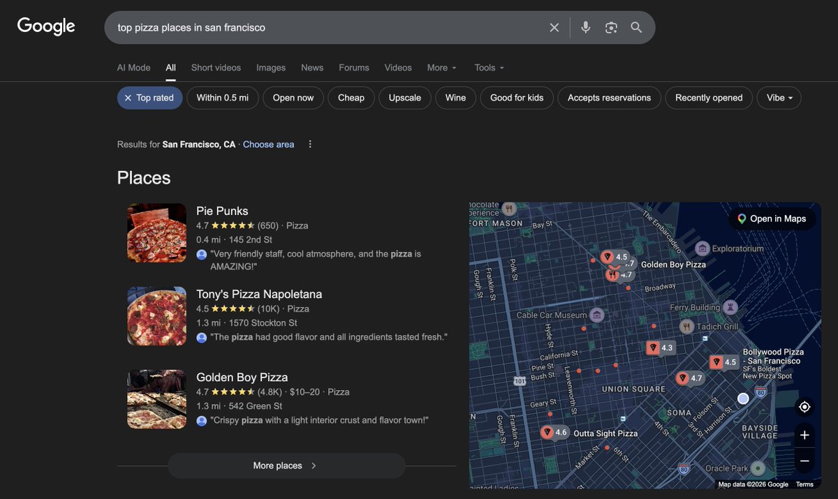Open the Images tab

(271, 68)
